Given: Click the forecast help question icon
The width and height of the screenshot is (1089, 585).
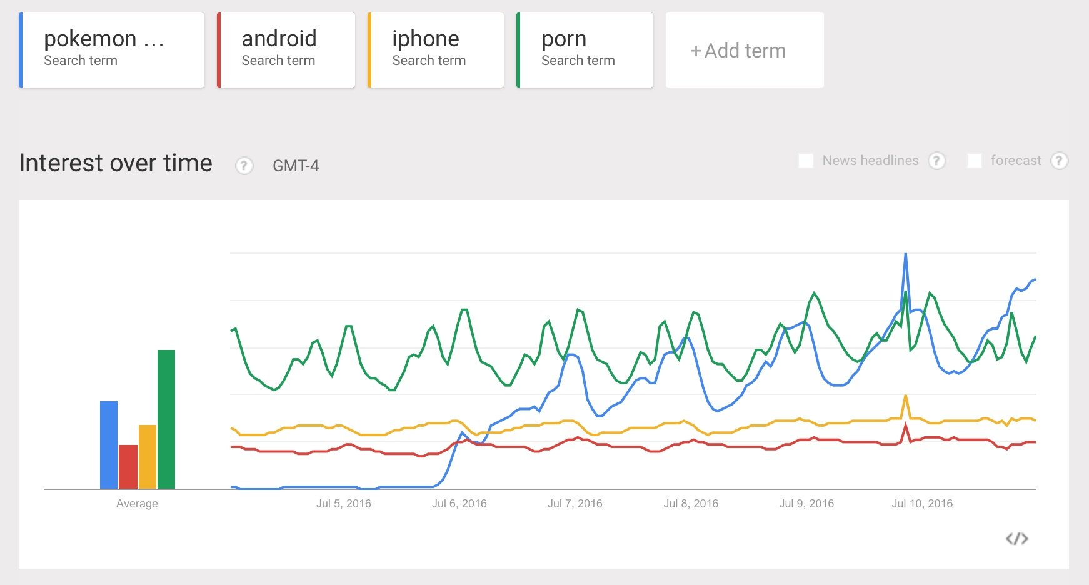Looking at the screenshot, I should [x=1059, y=161].
